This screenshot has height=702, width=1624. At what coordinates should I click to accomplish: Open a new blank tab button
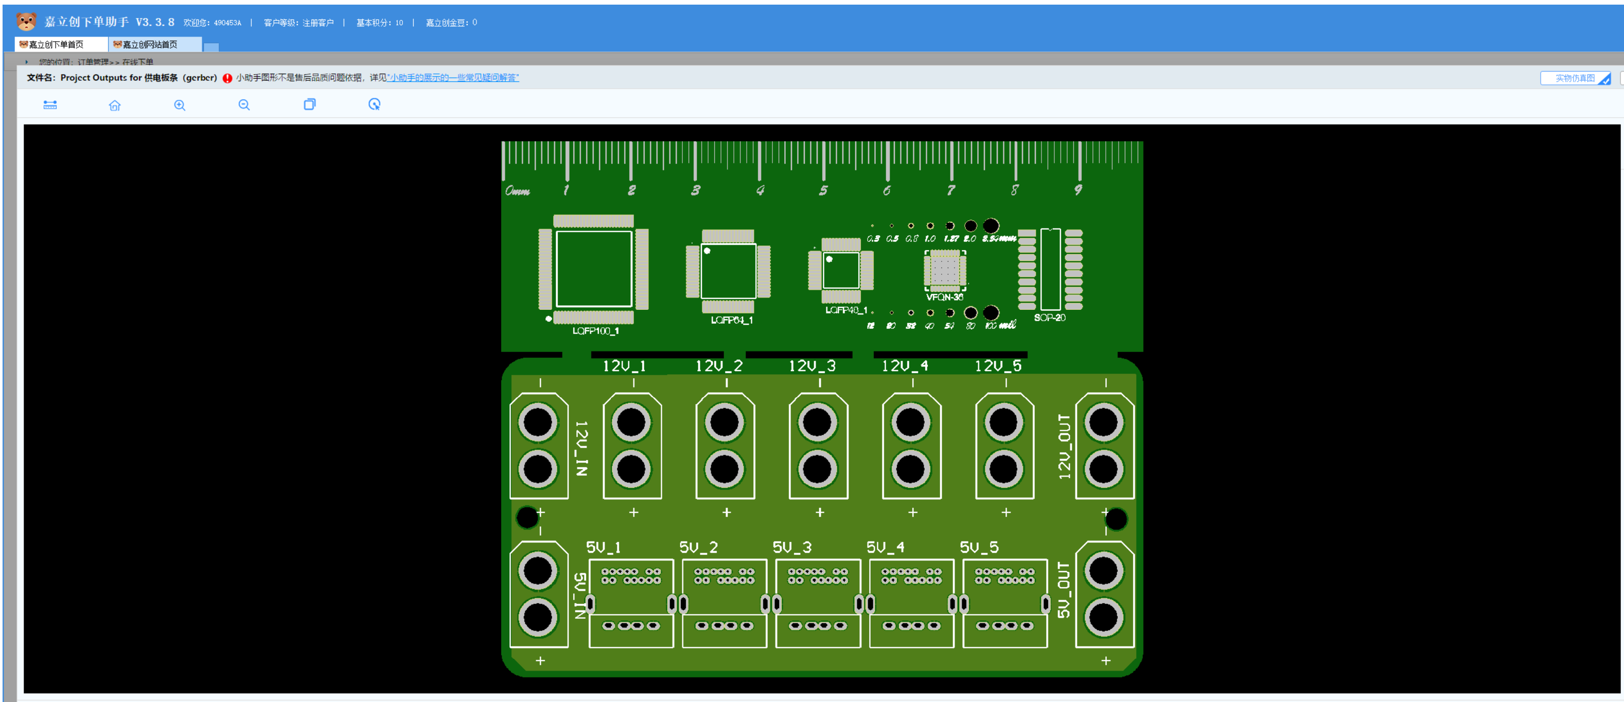coord(211,47)
